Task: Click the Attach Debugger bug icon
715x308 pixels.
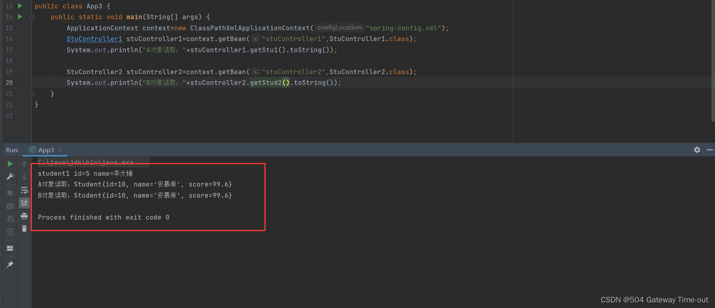Action: click(x=10, y=219)
